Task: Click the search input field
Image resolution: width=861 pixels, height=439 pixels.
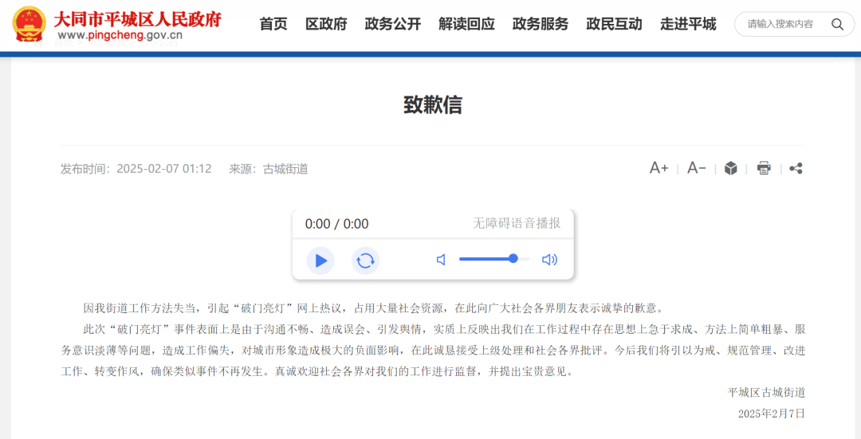Action: 781,24
